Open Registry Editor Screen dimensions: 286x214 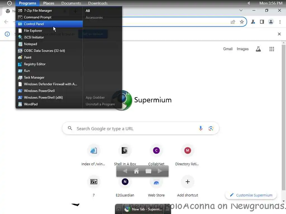pos(49,64)
